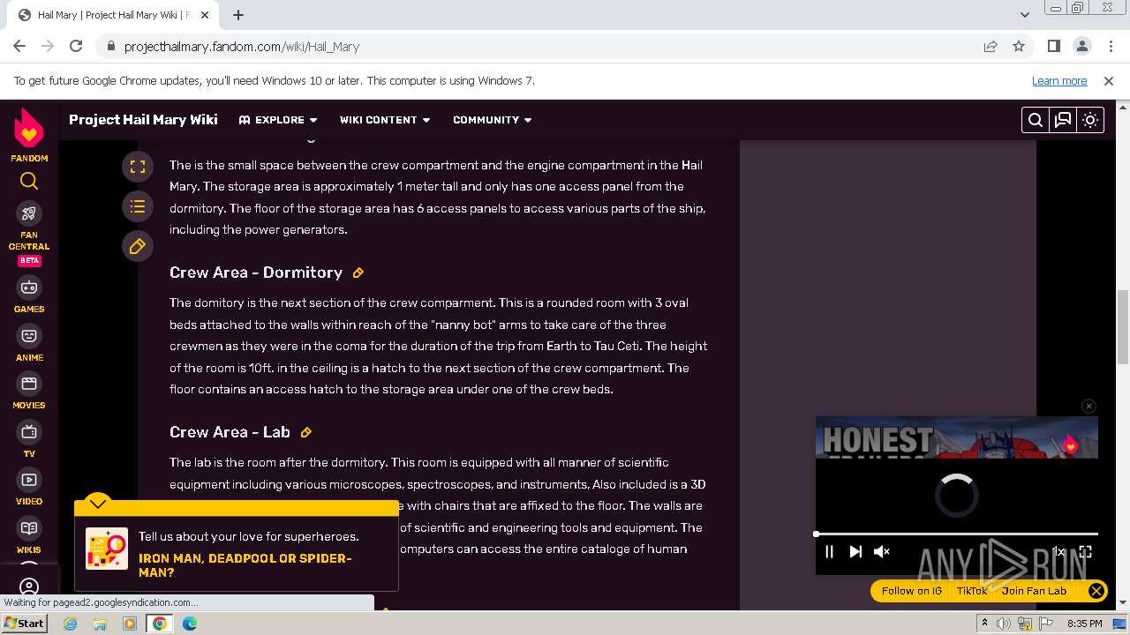
Task: Click Follow on IG link
Action: pyautogui.click(x=912, y=591)
